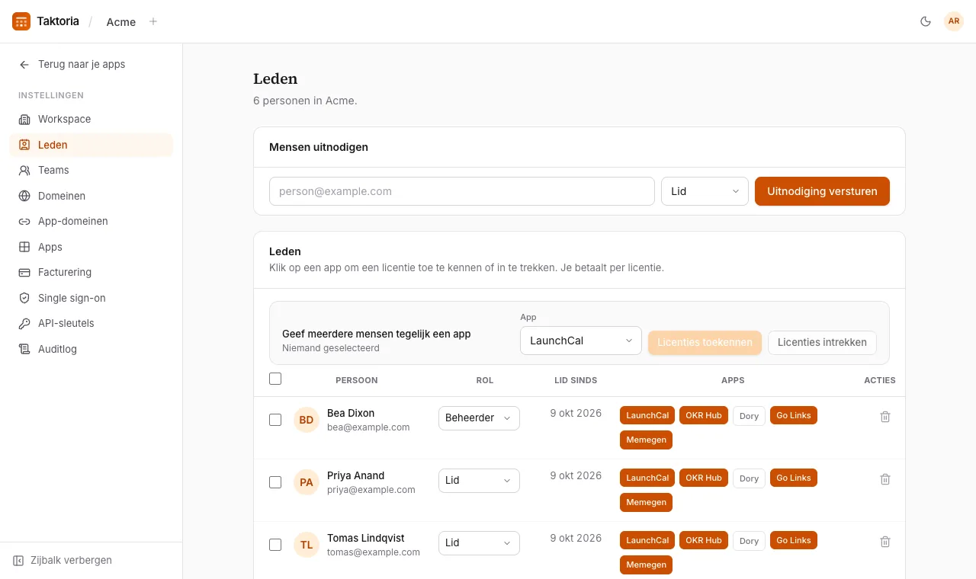The image size is (976, 579).
Task: Click Uitnodiging versturen button
Action: [x=822, y=191]
